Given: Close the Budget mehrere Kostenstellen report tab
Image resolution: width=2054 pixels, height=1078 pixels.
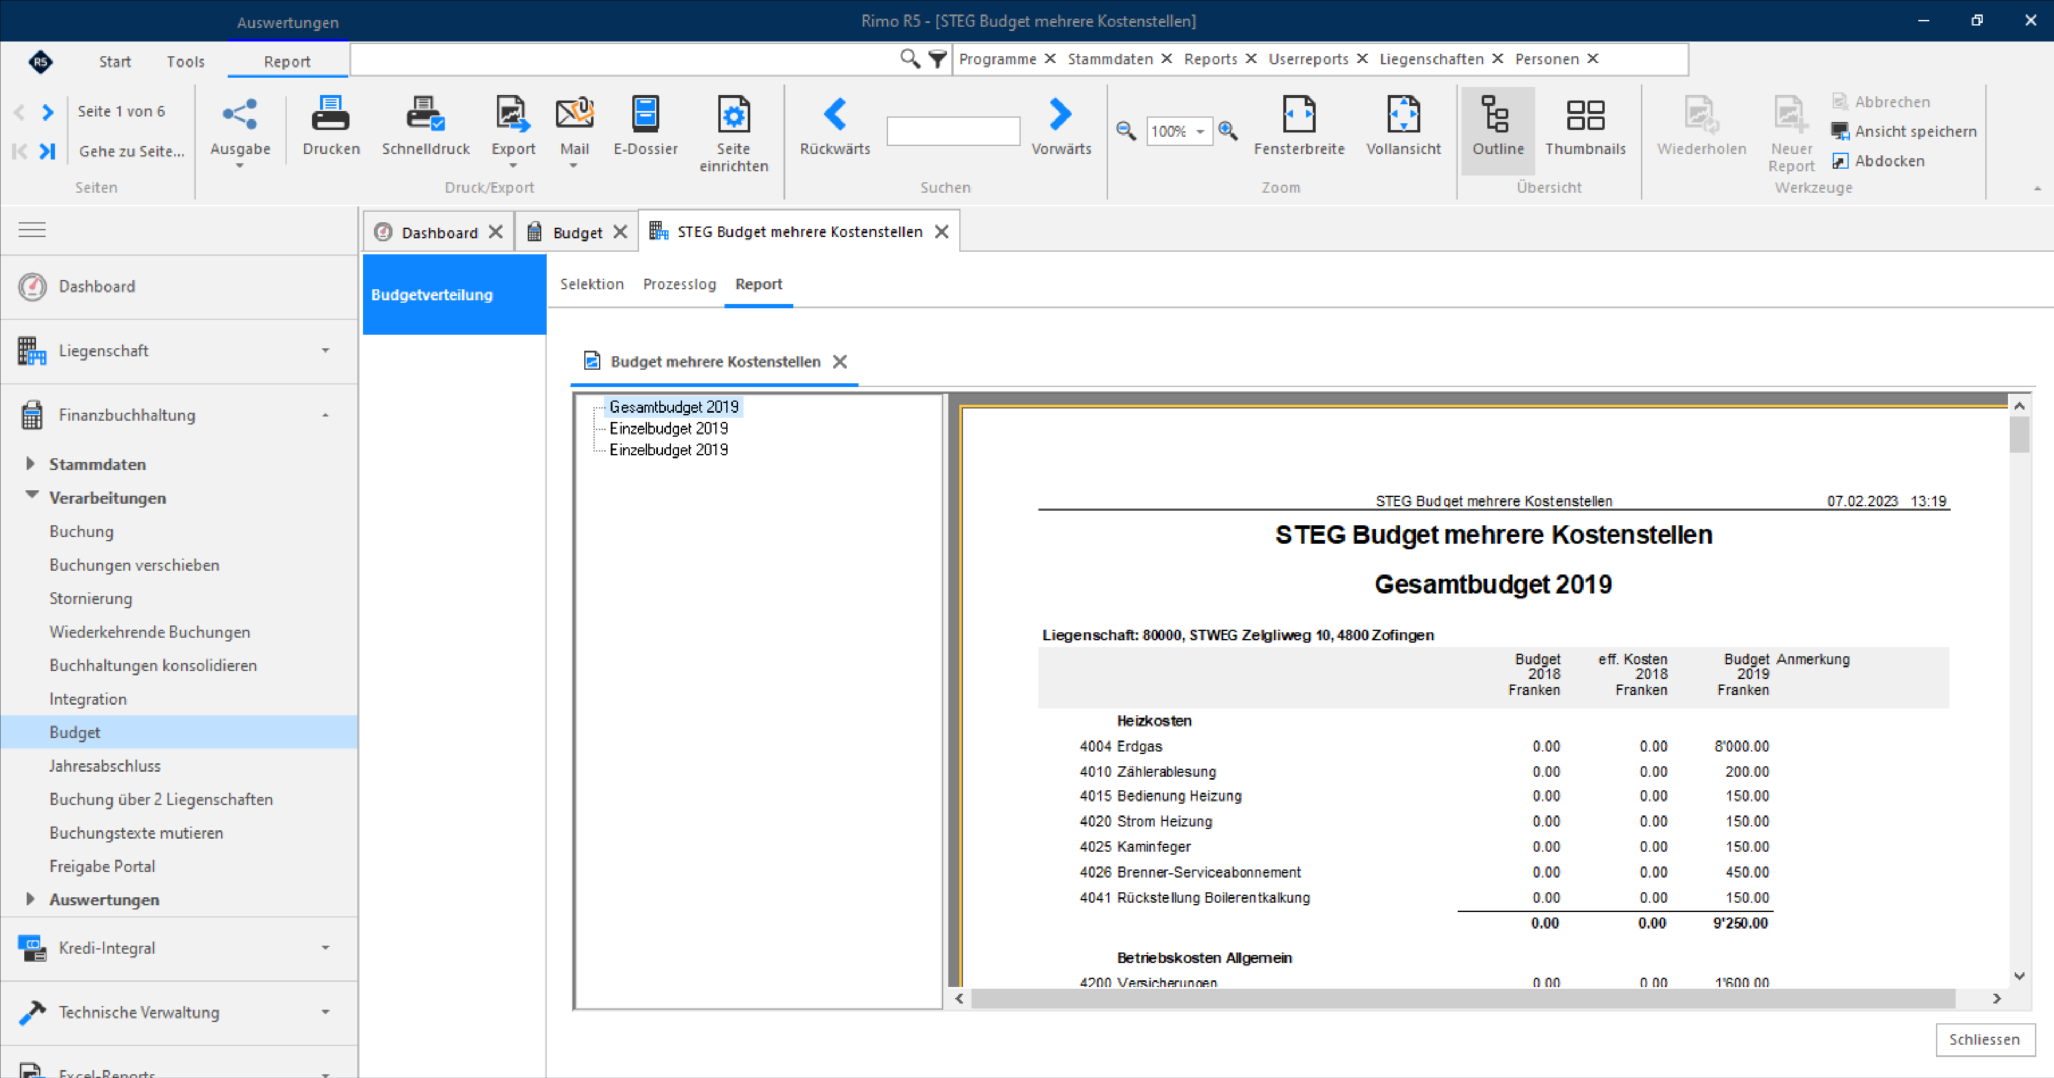Looking at the screenshot, I should (x=840, y=361).
